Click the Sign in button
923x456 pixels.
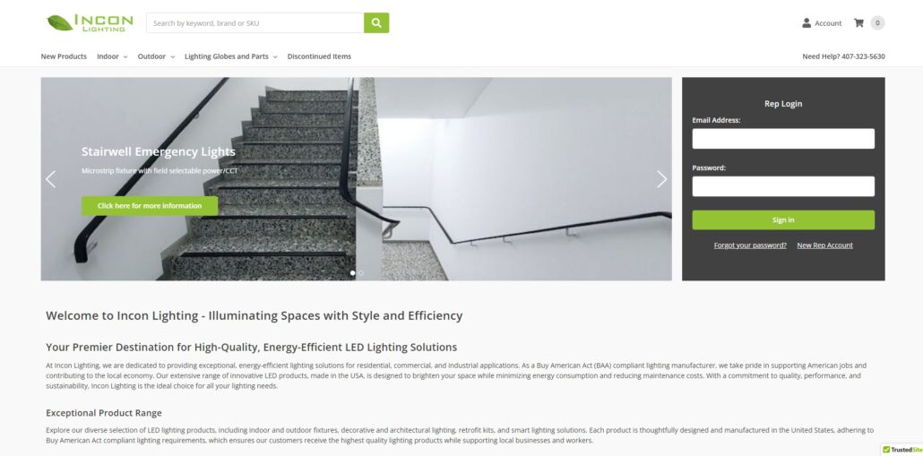click(783, 220)
